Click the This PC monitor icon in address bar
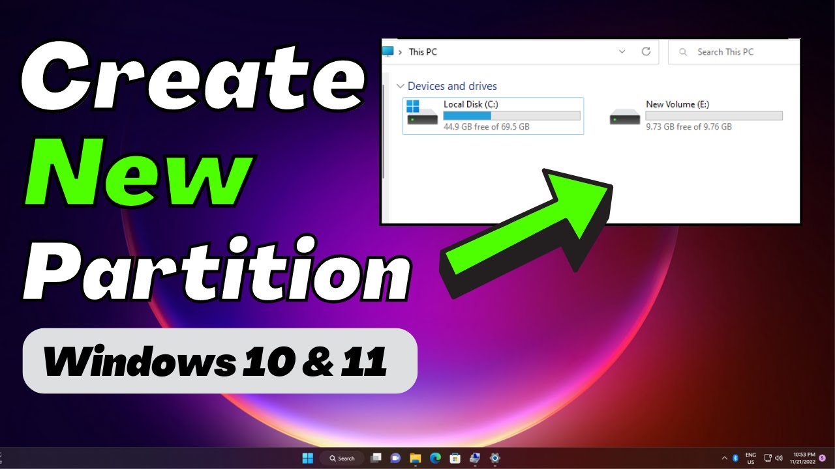This screenshot has height=469, width=835. (388, 51)
